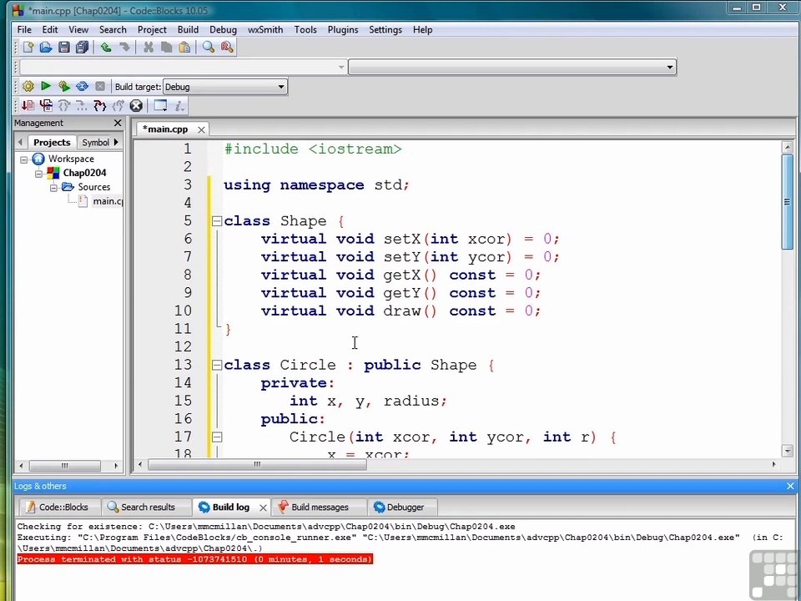The height and width of the screenshot is (601, 801).
Task: Open debugger various info icon
Action: coord(179,106)
